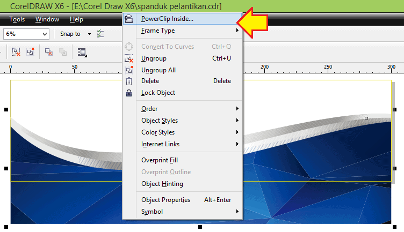Open the Window menu
Screen dimensions: 404x232
[x=47, y=19]
